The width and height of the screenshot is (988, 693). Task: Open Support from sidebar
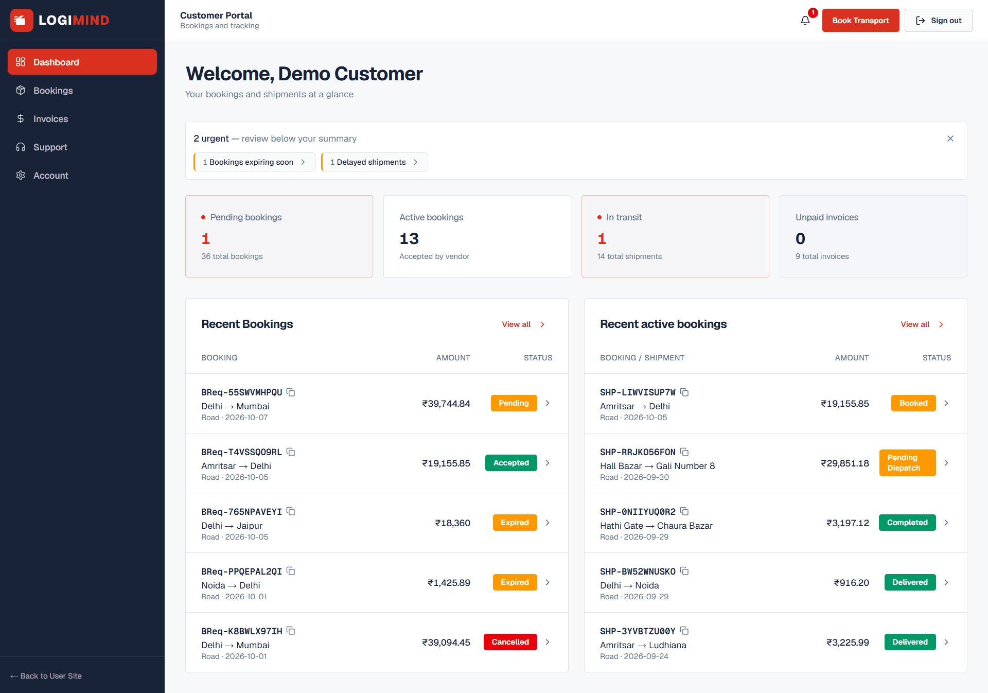coord(82,147)
